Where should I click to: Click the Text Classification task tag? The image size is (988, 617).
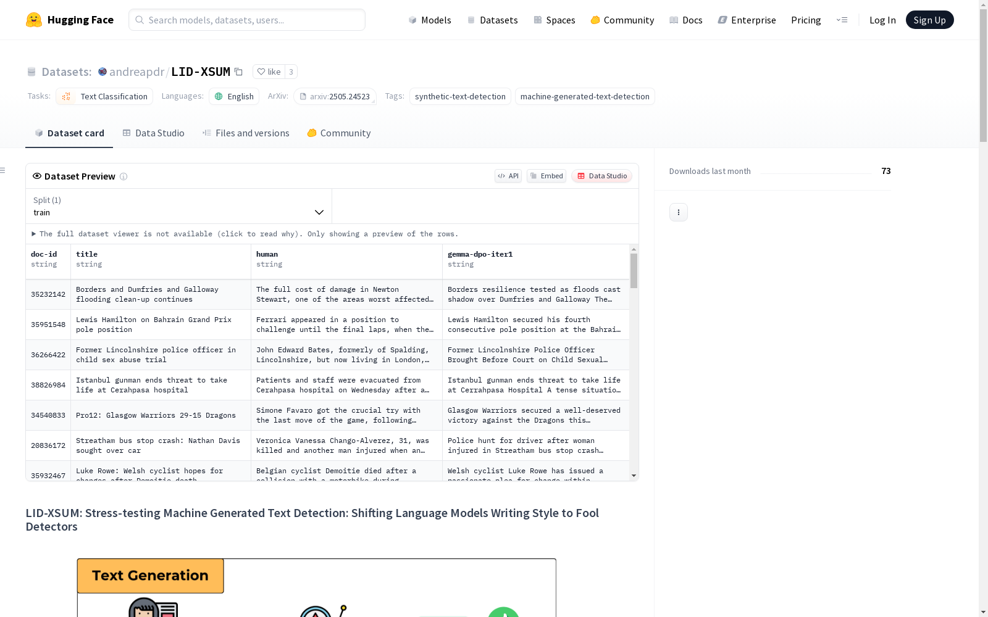tap(104, 96)
